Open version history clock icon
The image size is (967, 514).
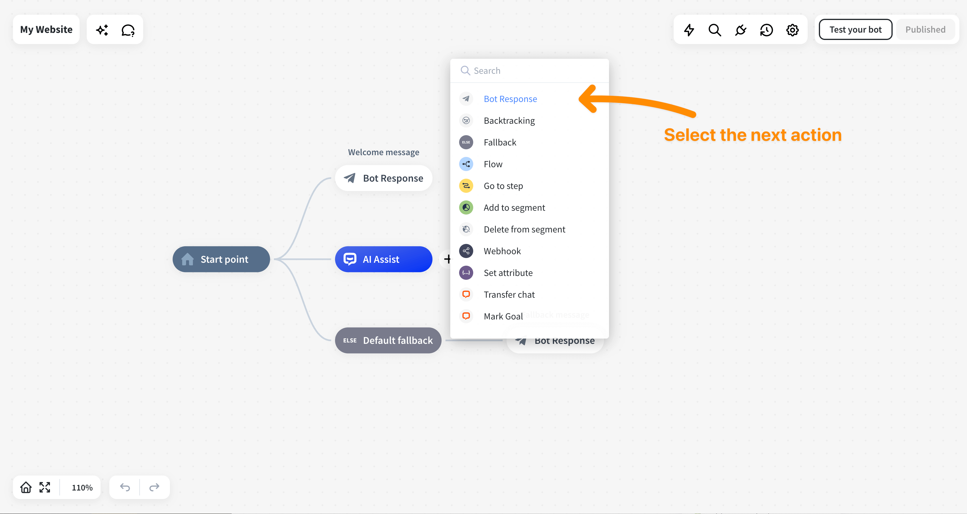(x=767, y=30)
